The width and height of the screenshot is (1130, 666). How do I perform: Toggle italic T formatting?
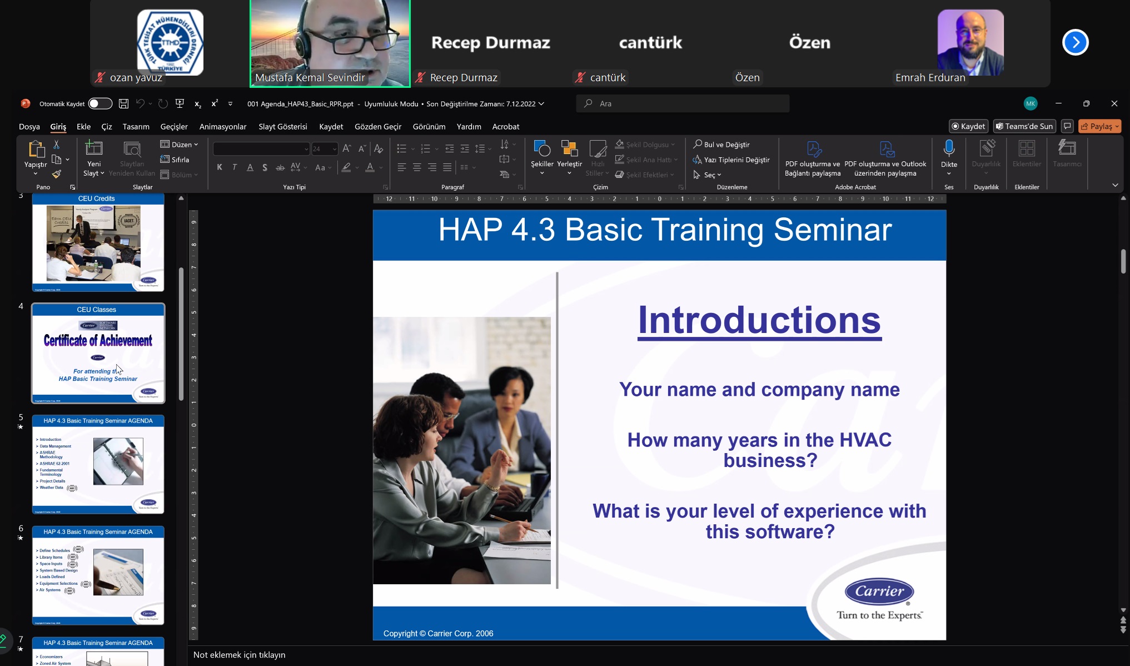click(x=235, y=167)
